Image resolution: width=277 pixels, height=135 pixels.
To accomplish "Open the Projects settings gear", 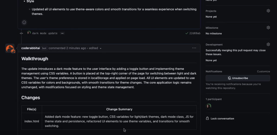I will tap(268, 11).
